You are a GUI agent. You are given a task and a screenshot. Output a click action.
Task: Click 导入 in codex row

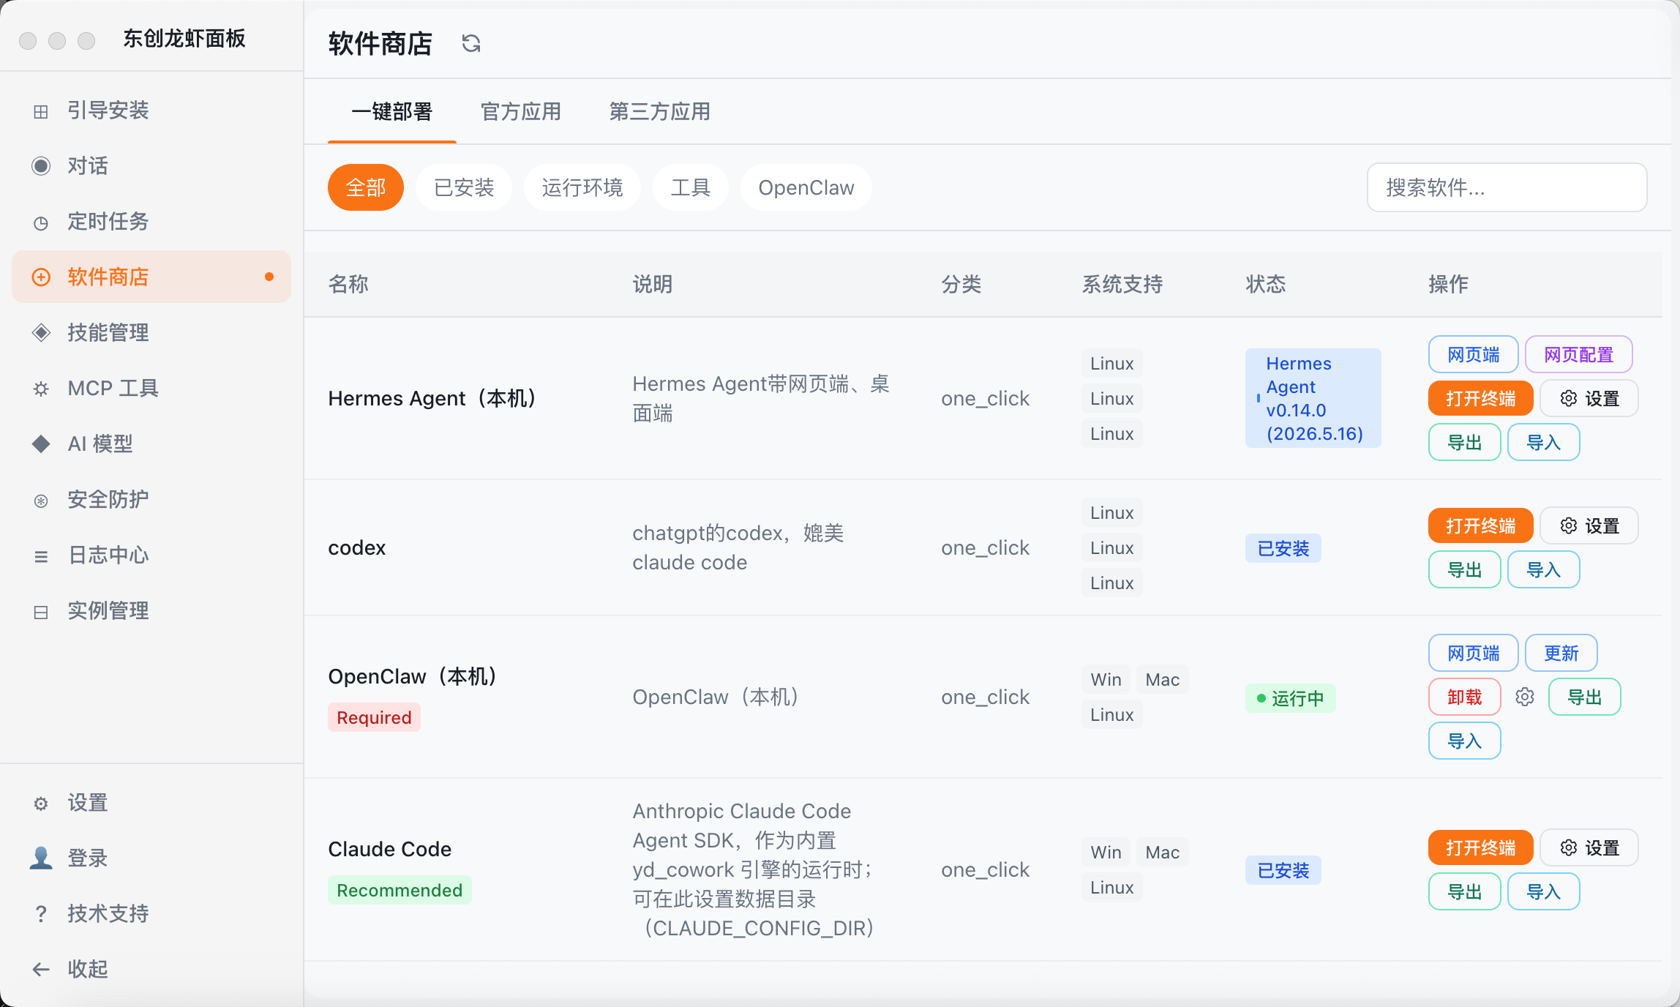click(1544, 570)
